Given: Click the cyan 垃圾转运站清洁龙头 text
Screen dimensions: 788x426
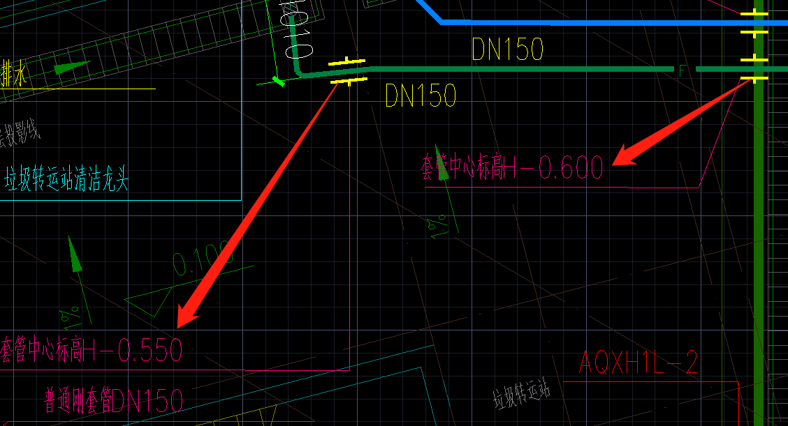Looking at the screenshot, I should click(x=66, y=179).
